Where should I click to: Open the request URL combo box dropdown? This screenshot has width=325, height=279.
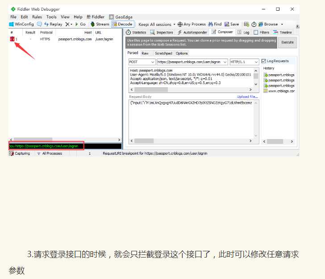(x=225, y=62)
